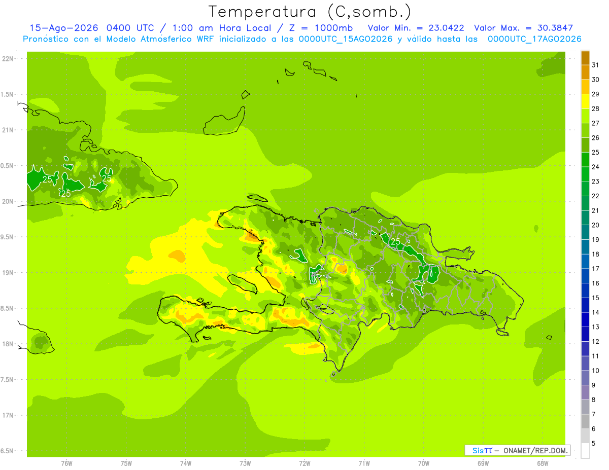This screenshot has width=609, height=470.
Task: Click the "22N" latitude axis label
Action: tap(7, 59)
